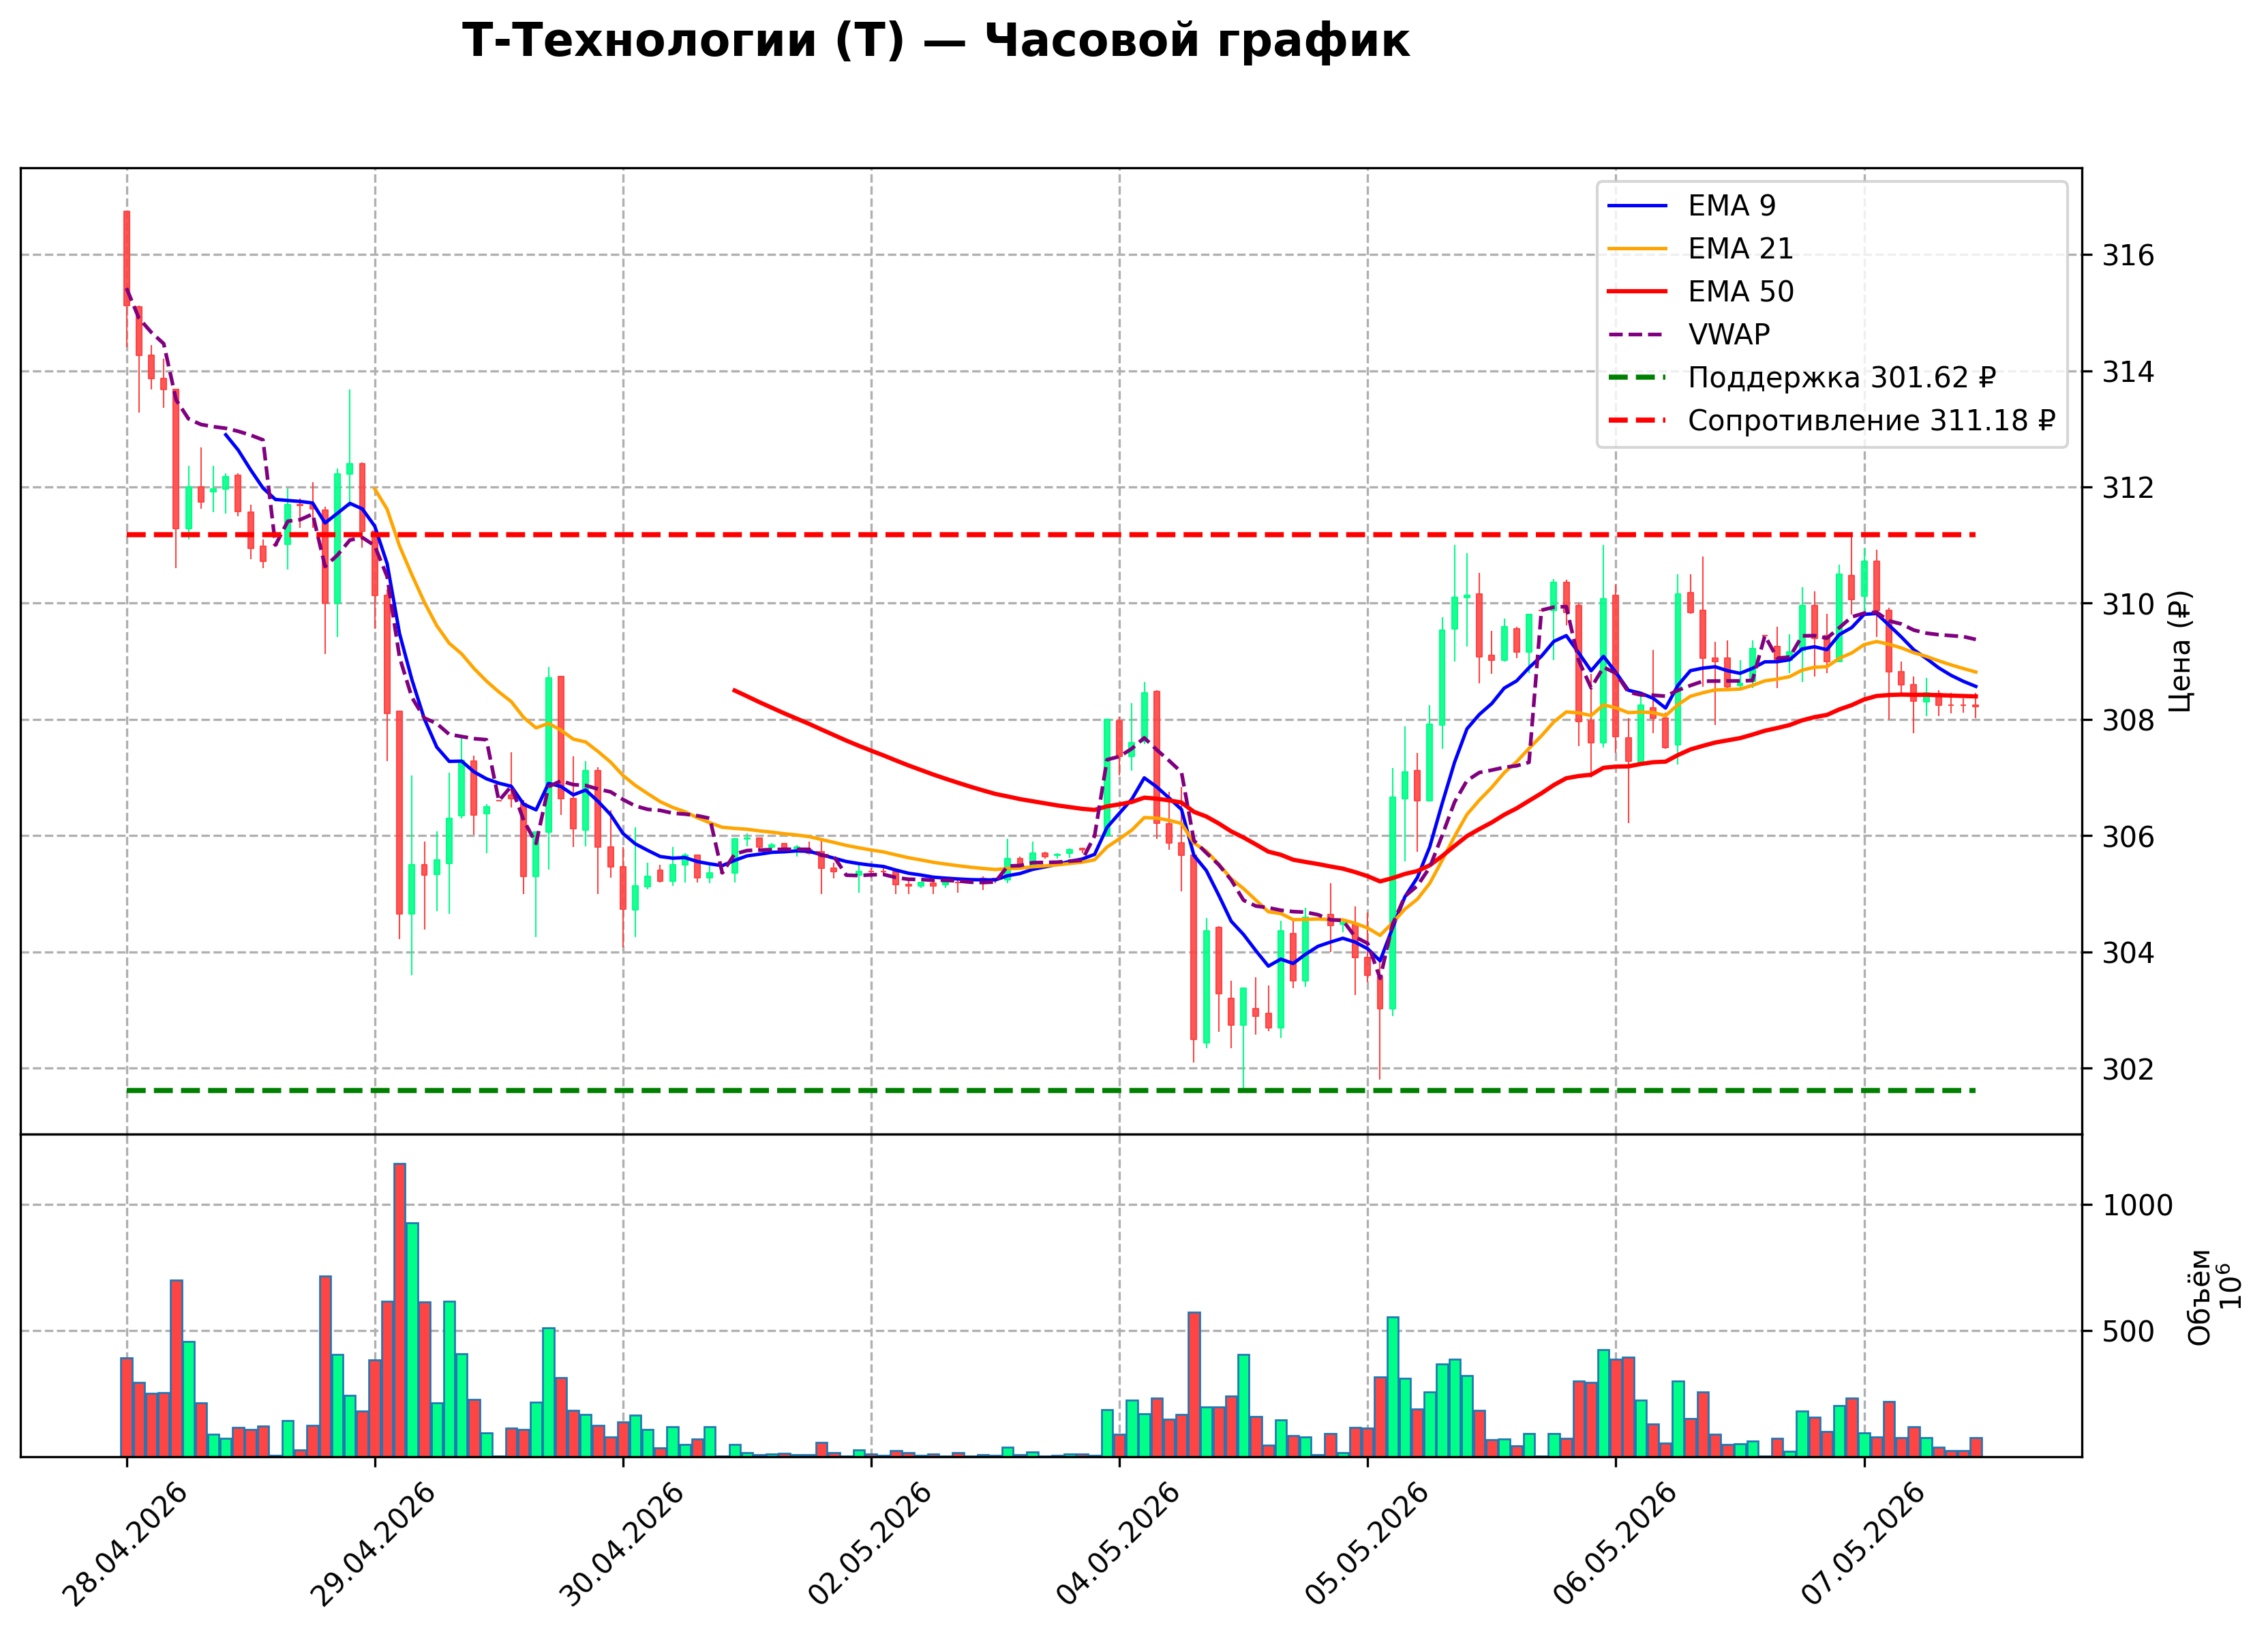Click the "05.05.2026" date label
This screenshot has width=2268, height=1632.
pos(1366,1544)
